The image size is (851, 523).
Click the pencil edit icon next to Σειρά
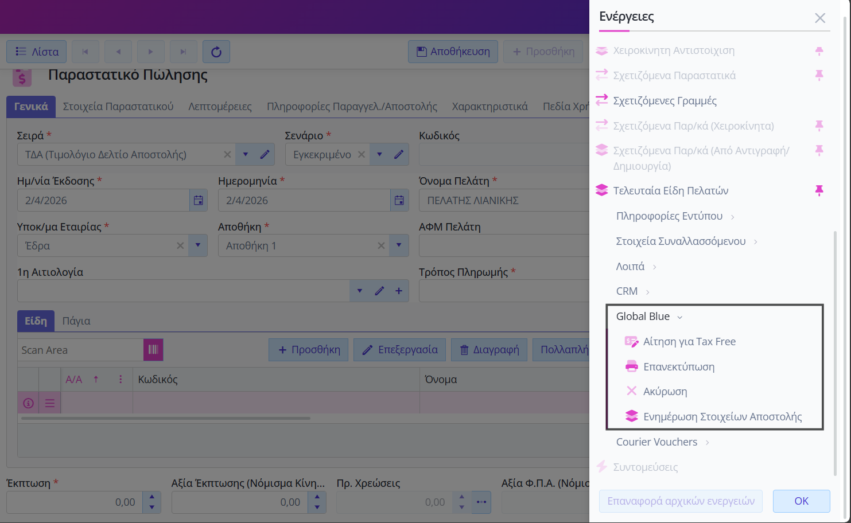point(265,155)
